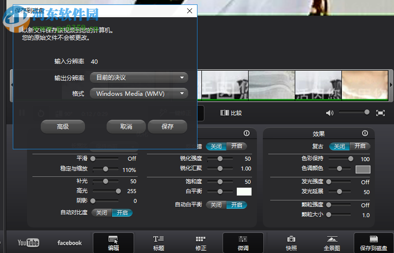
Task: Click the 输入分辨率 value 40
Action: coord(94,61)
